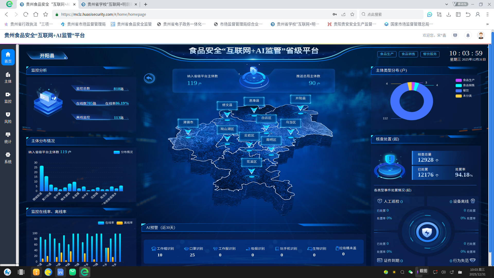Open the 风险 risk sidebar icon
494x278 pixels.
8,118
